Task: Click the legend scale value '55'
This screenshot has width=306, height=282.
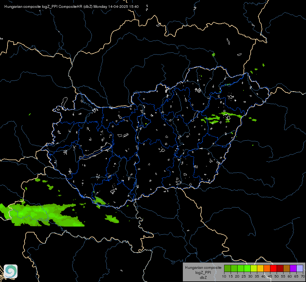Action: (283, 277)
